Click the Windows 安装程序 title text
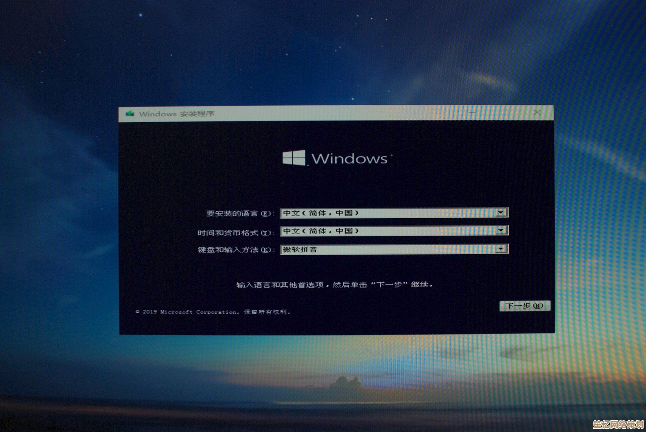Image resolution: width=646 pixels, height=432 pixels. point(176,114)
